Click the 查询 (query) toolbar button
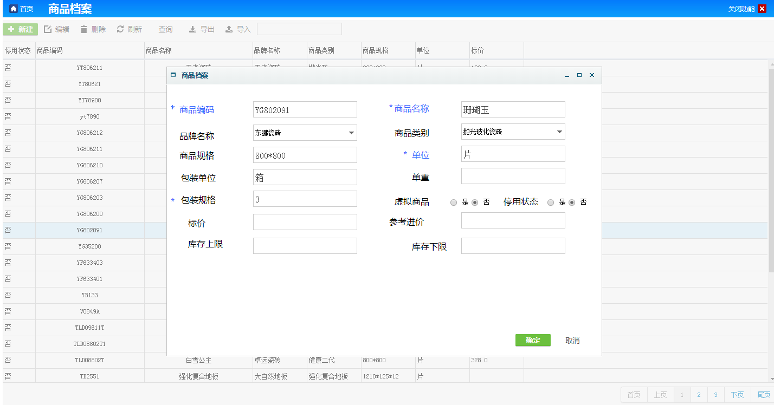 coord(165,29)
